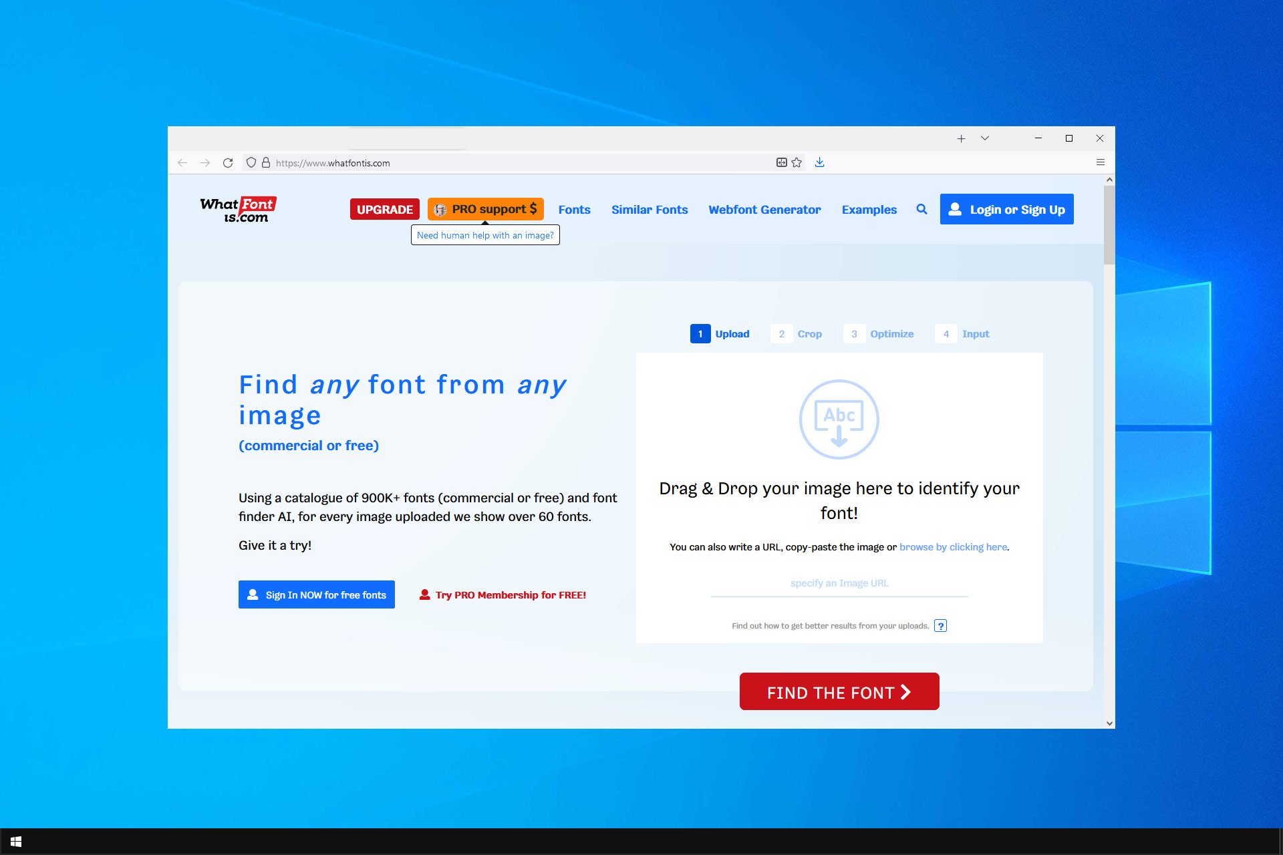Open the browser hamburger menu
Viewport: 1283px width, 855px height.
pyautogui.click(x=1101, y=162)
